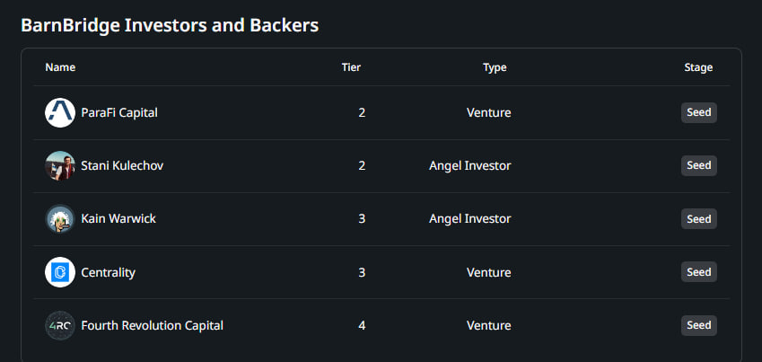Viewport: 762px width, 362px height.
Task: Open the Centrality investor page
Action: 108,272
